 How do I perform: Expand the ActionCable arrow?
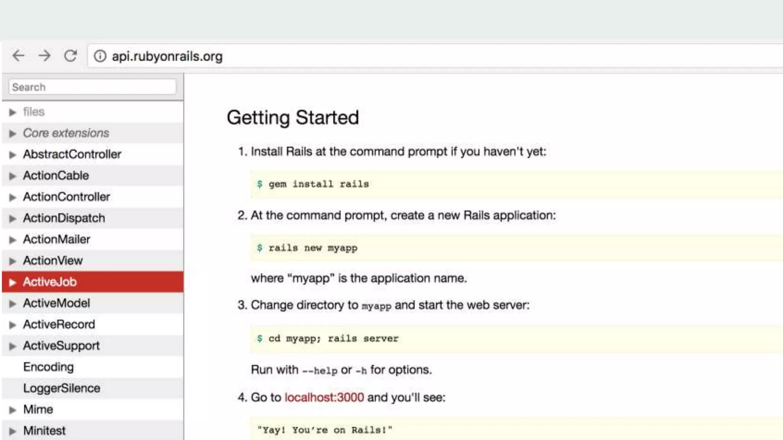click(x=13, y=176)
